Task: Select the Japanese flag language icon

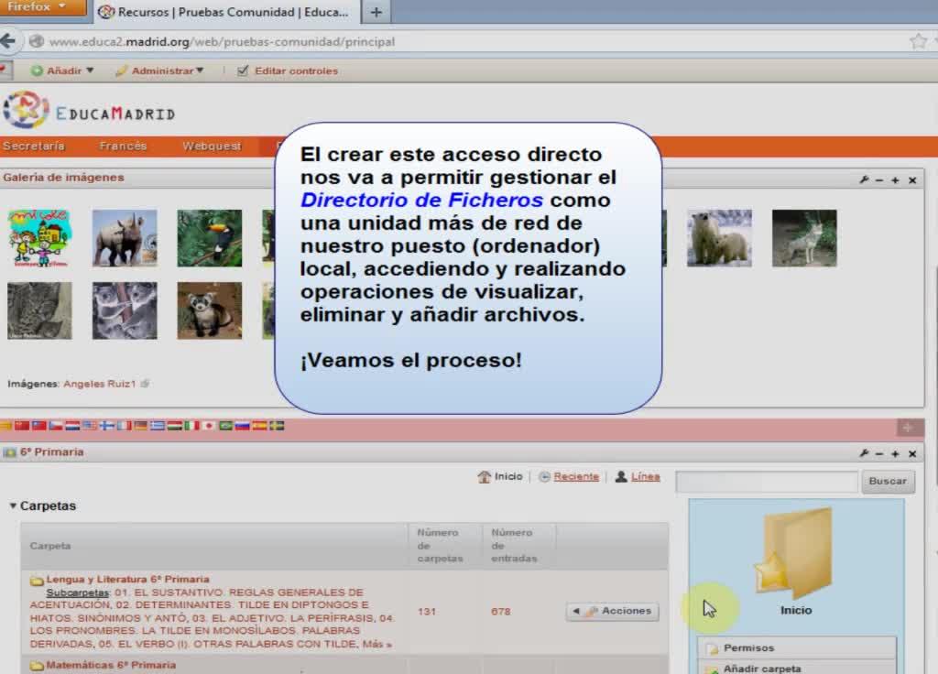Action: click(x=209, y=426)
